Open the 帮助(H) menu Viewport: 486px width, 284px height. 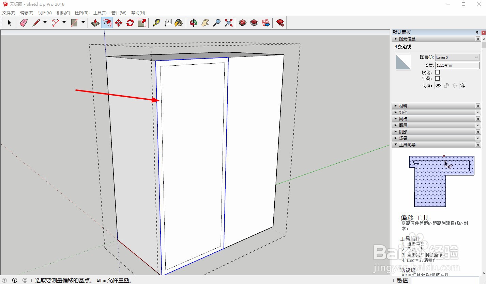pyautogui.click(x=138, y=13)
